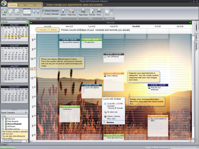This screenshot has height=149, width=199.
Task: Select the Think about the future appointment
Action: pos(114,137)
